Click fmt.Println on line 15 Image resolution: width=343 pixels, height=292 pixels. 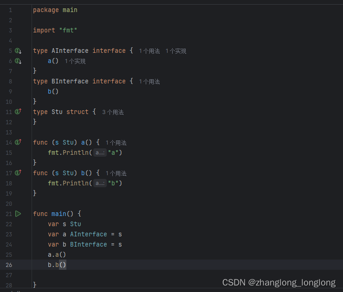pos(68,152)
